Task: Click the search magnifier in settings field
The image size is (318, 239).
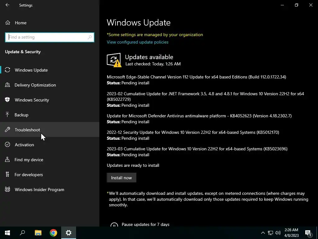Action: coord(90,37)
